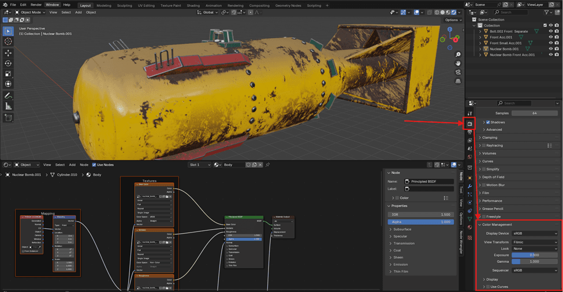
Task: Select the Move tool in viewport toolbar
Action: click(x=9, y=53)
